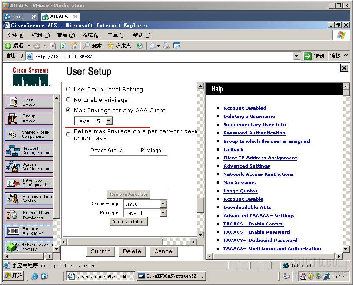The height and width of the screenshot is (285, 353).
Task: Click the Add Association button
Action: click(128, 222)
